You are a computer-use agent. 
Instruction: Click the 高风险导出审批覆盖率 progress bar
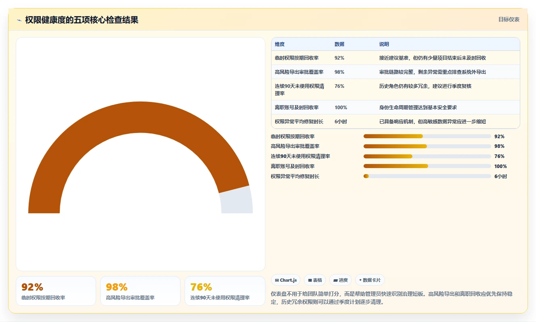427,146
